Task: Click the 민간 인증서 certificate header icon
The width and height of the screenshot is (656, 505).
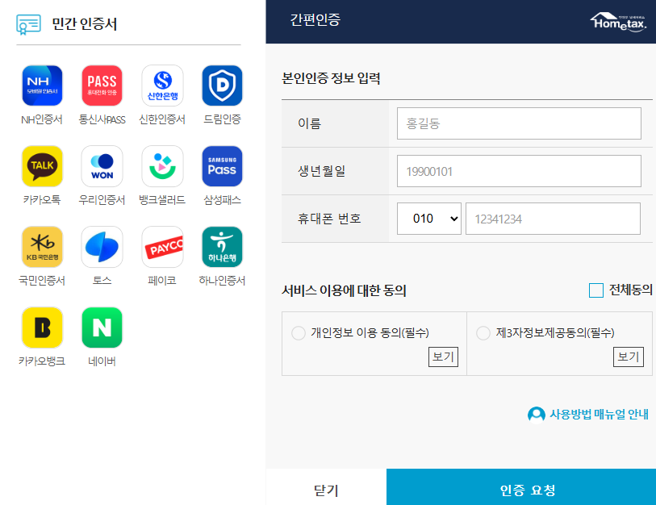Action: 28,24
